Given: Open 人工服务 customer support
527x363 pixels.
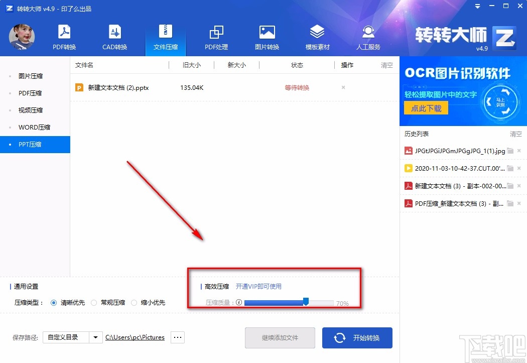Looking at the screenshot, I should (x=368, y=36).
